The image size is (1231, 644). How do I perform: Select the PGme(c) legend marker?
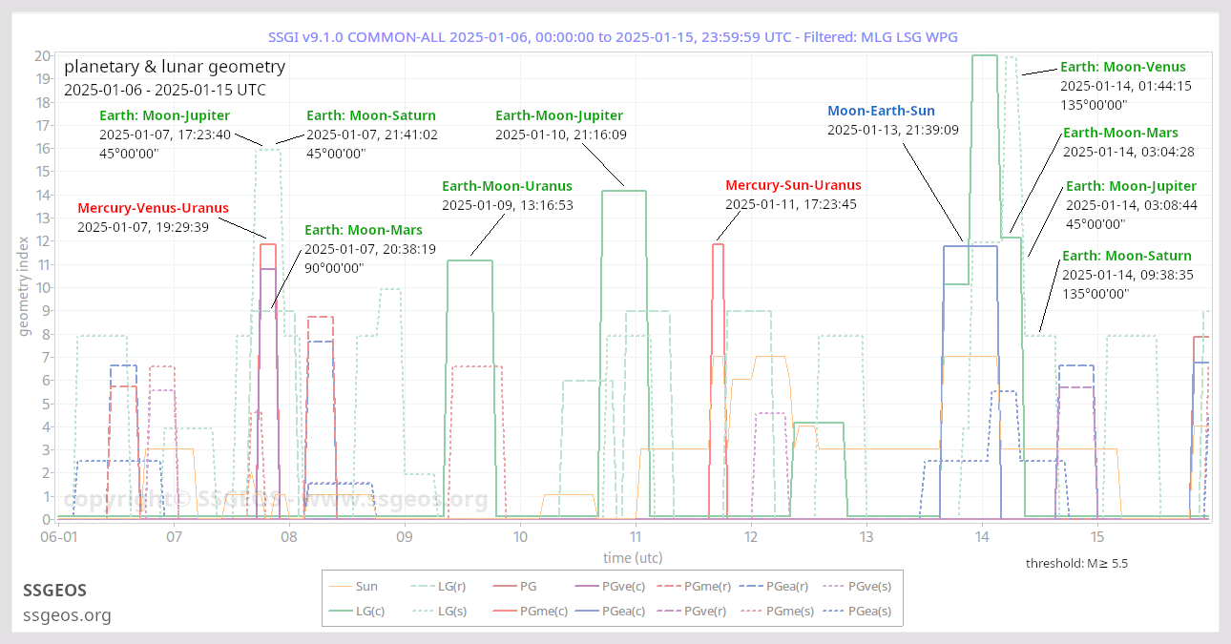tap(506, 612)
